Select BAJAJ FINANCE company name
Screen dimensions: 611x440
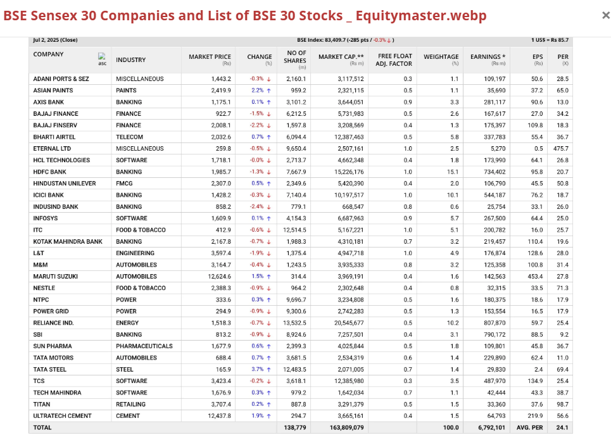(x=56, y=114)
